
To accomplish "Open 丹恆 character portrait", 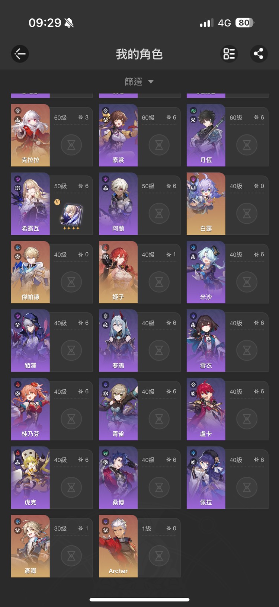I will pos(206,135).
